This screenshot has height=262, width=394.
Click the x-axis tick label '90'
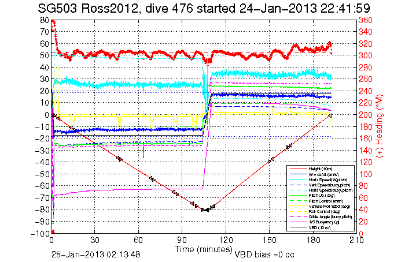(x=182, y=240)
